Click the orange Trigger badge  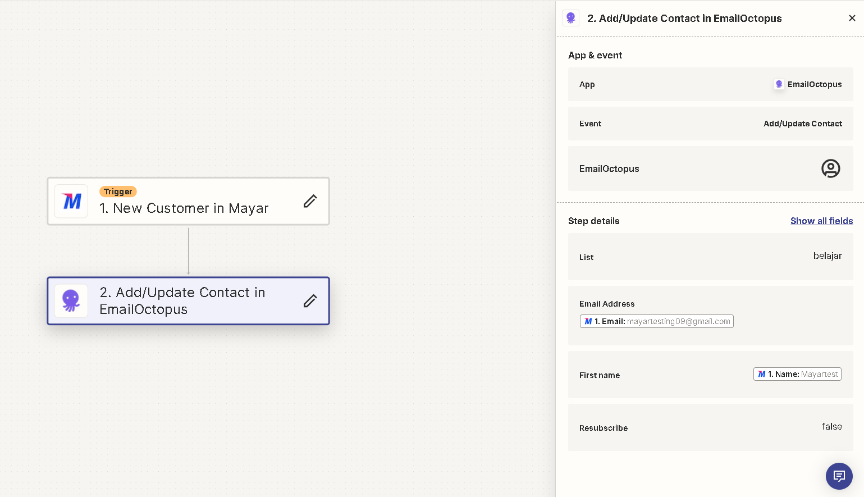(118, 191)
